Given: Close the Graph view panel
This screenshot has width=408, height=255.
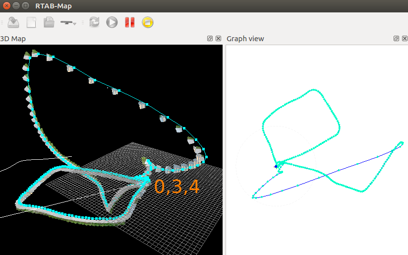Looking at the screenshot, I should point(404,39).
